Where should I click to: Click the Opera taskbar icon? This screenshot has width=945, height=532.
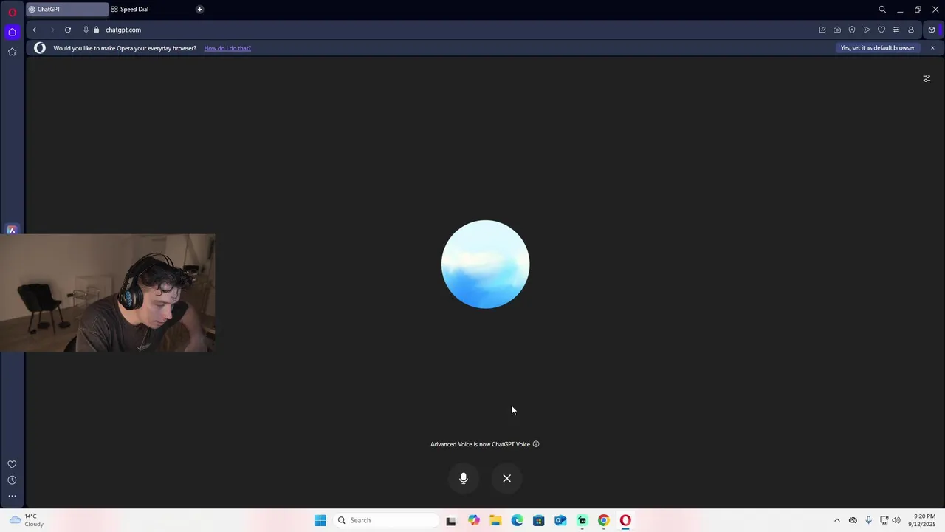[x=625, y=520]
